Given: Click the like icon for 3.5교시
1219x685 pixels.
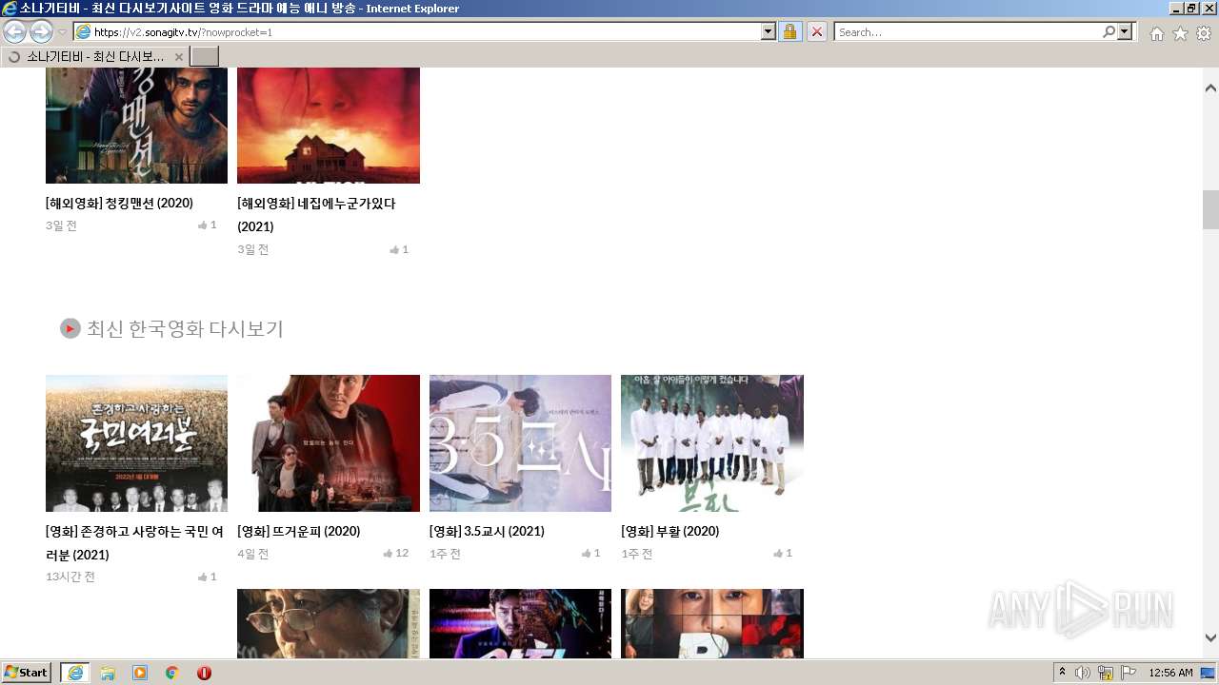Looking at the screenshot, I should point(587,554).
